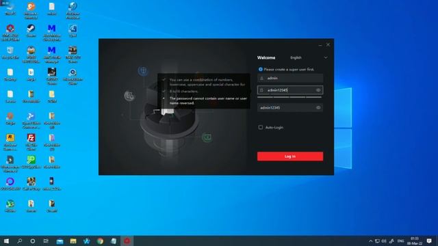This screenshot has height=246, width=438.
Task: Click the admin username input field
Action: (290, 79)
